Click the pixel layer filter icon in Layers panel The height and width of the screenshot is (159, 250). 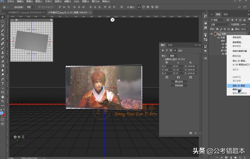(x=228, y=20)
